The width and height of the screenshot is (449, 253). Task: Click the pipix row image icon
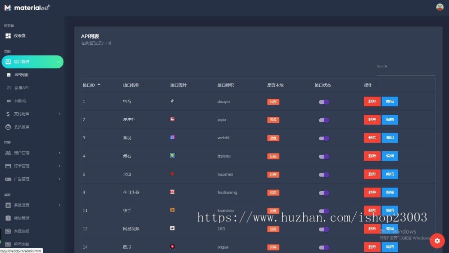pyautogui.click(x=172, y=119)
